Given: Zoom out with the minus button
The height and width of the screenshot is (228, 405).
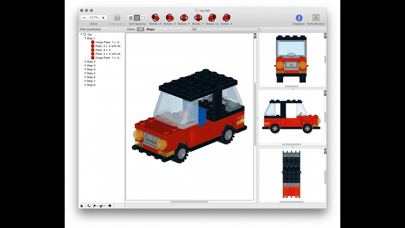Looking at the screenshot, I should (x=84, y=18).
